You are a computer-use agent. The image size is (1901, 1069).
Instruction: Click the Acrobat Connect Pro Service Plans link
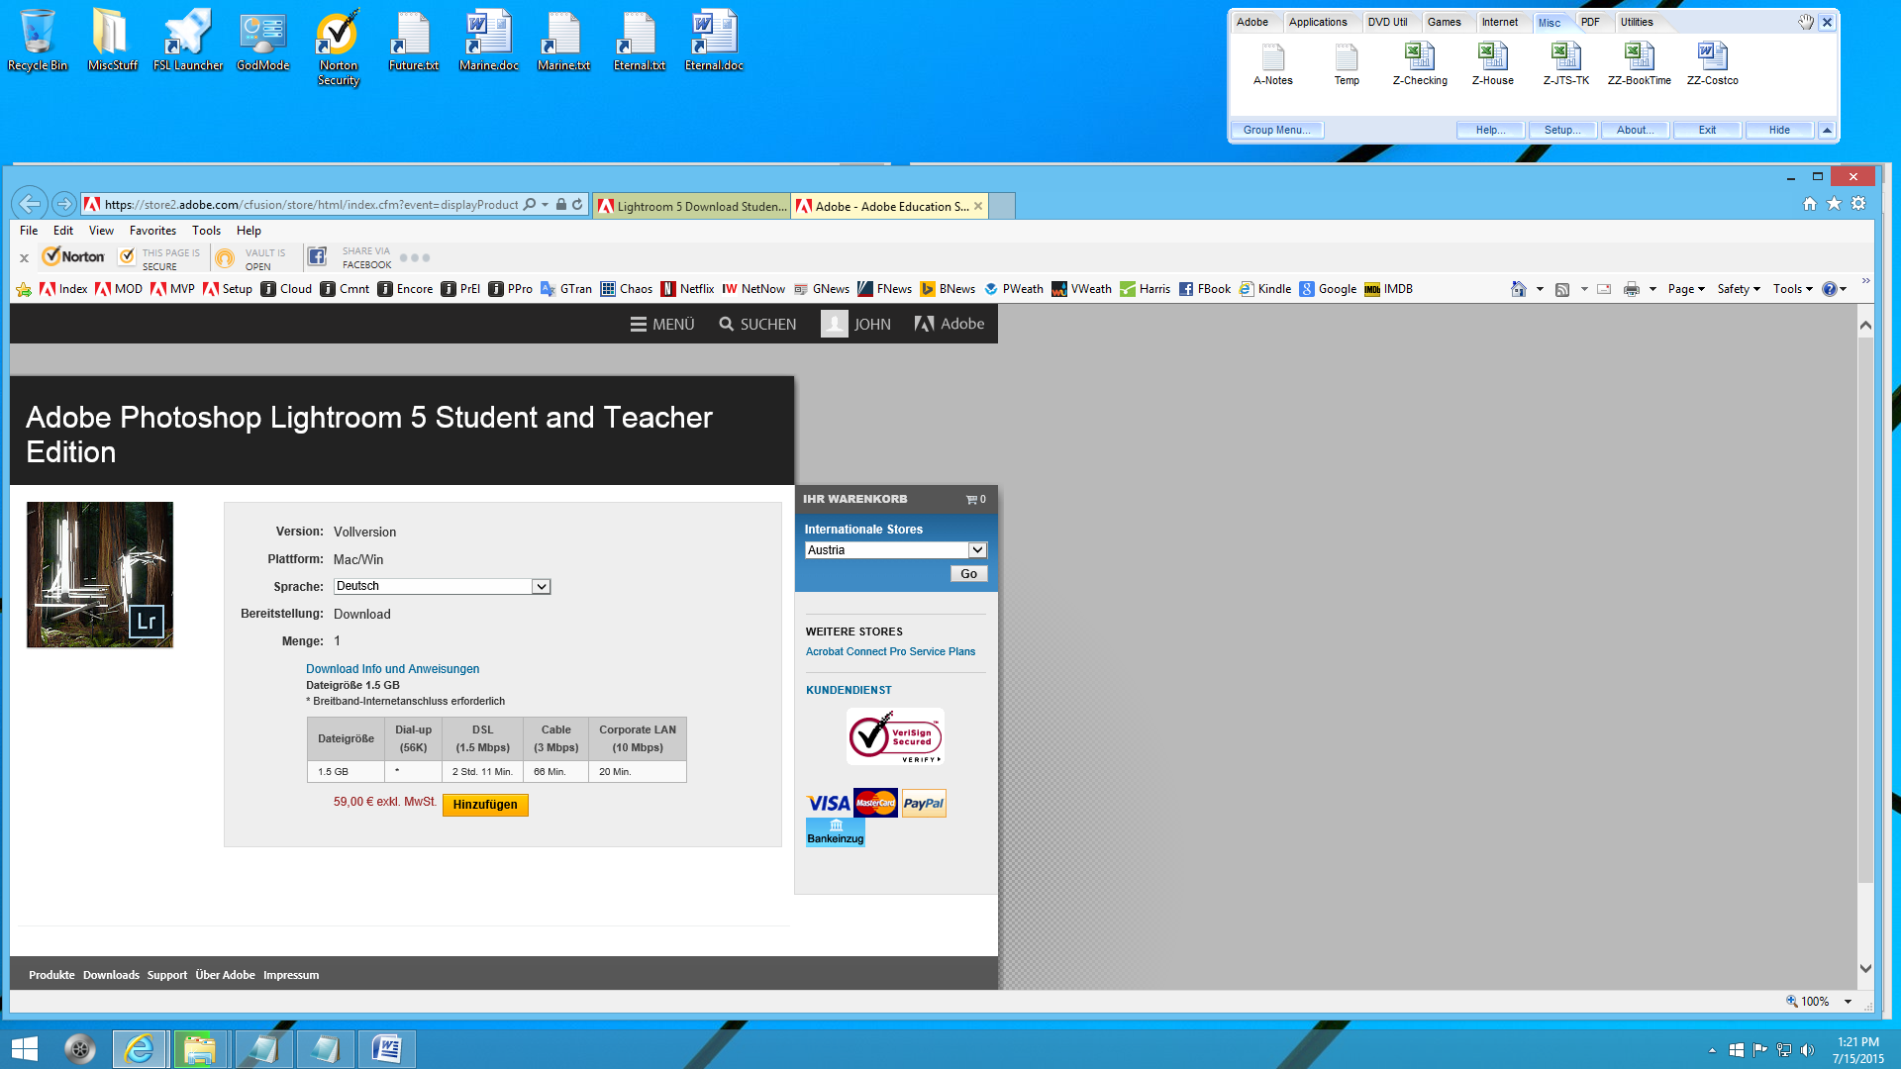tap(890, 650)
